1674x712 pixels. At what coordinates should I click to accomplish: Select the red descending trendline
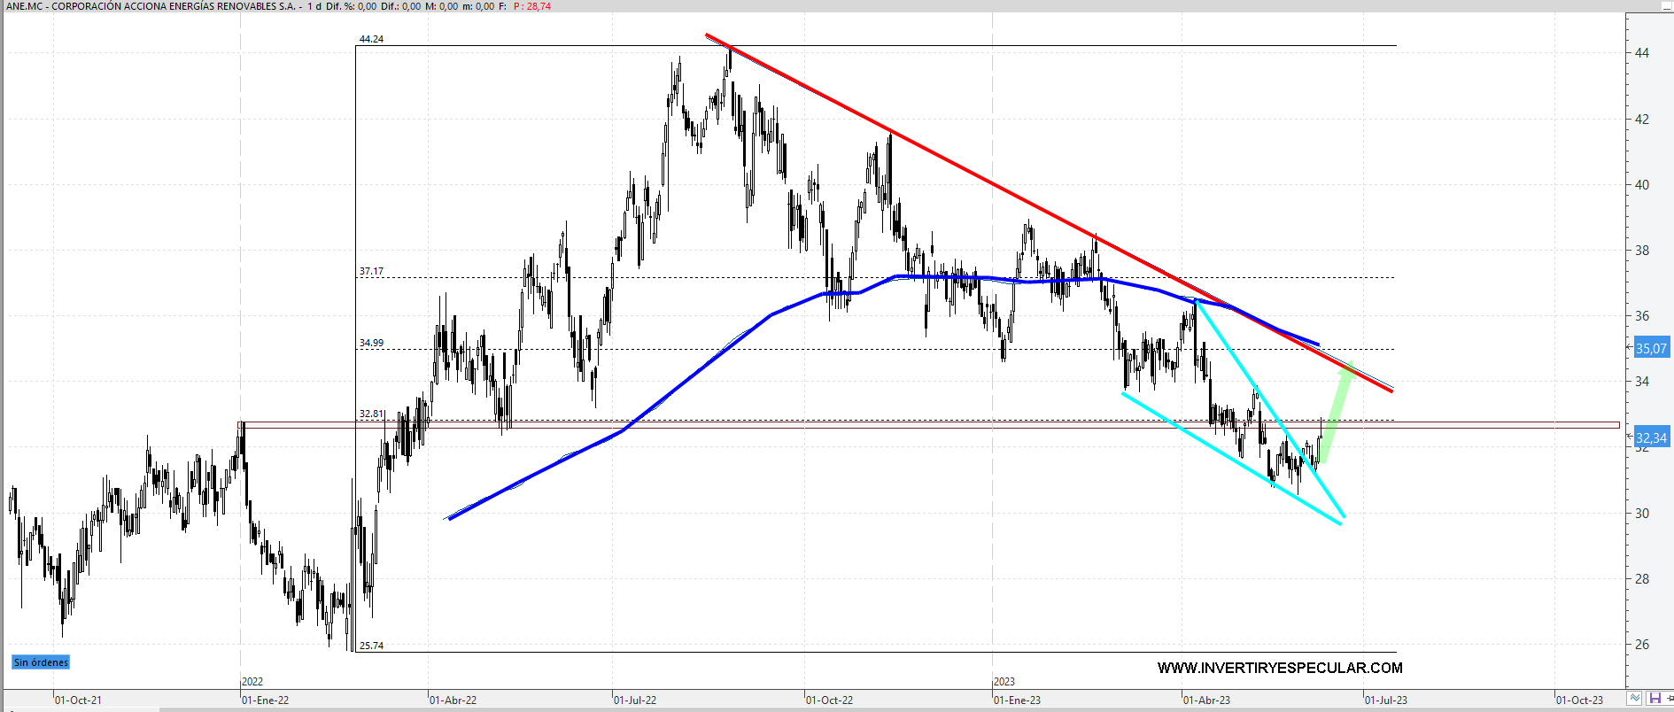coord(974,175)
